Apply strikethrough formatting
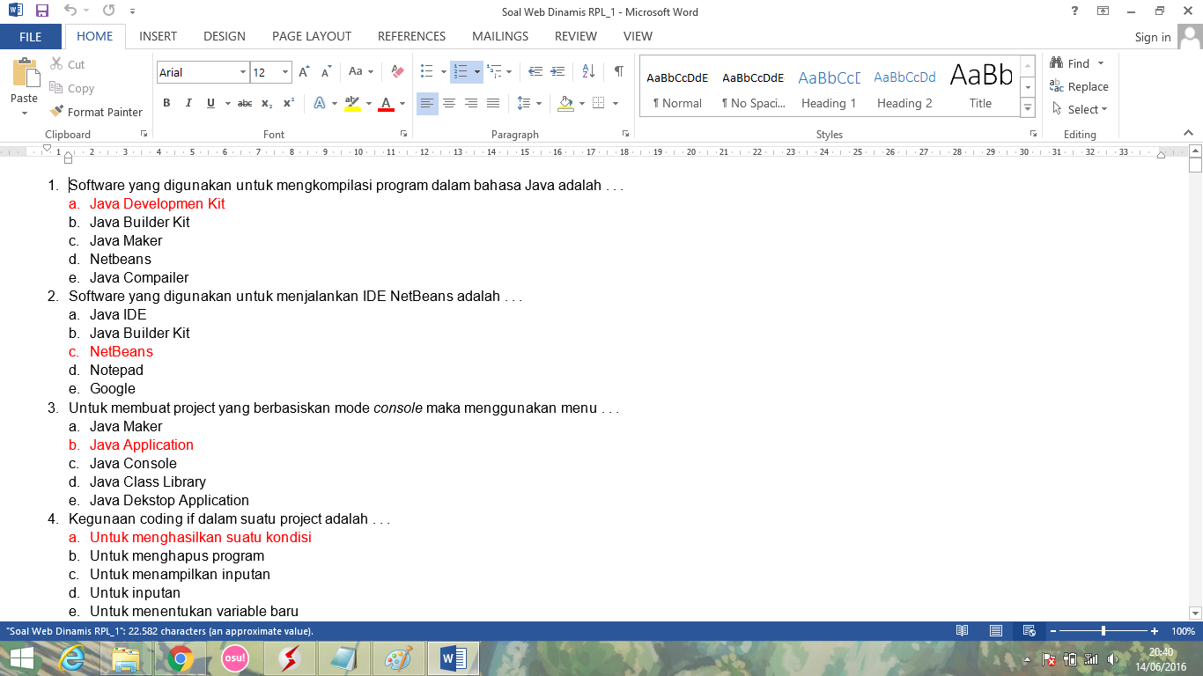The image size is (1203, 676). (x=244, y=102)
